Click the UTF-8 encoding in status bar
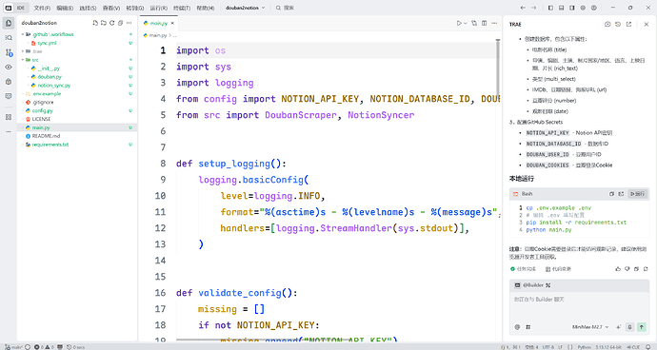Image resolution: width=657 pixels, height=350 pixels. [548, 347]
